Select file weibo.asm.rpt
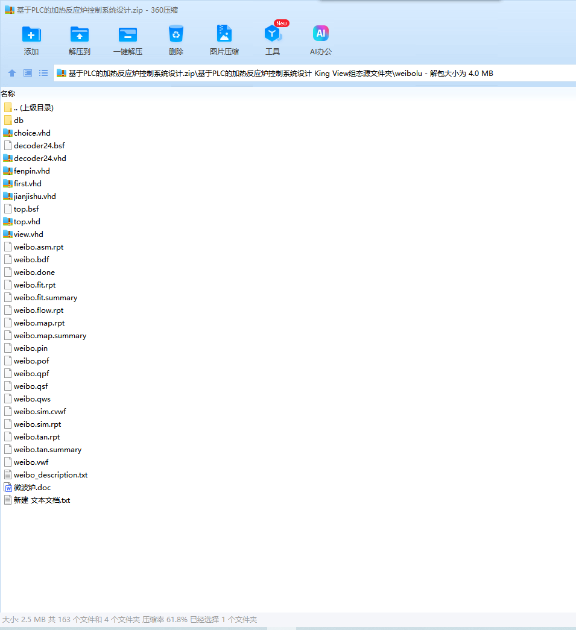 tap(34, 247)
